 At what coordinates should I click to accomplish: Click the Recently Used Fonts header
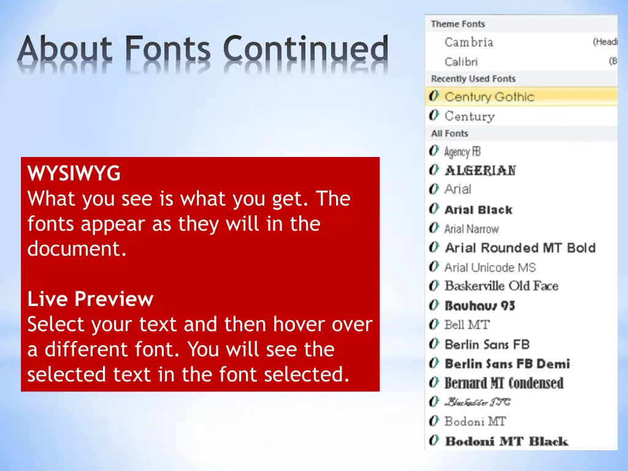[473, 78]
